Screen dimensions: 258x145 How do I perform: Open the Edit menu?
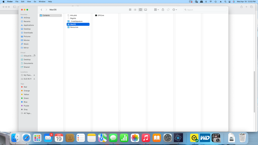22,2
